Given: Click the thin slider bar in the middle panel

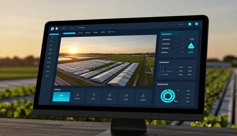Looking at the screenshot, I should [170, 71].
